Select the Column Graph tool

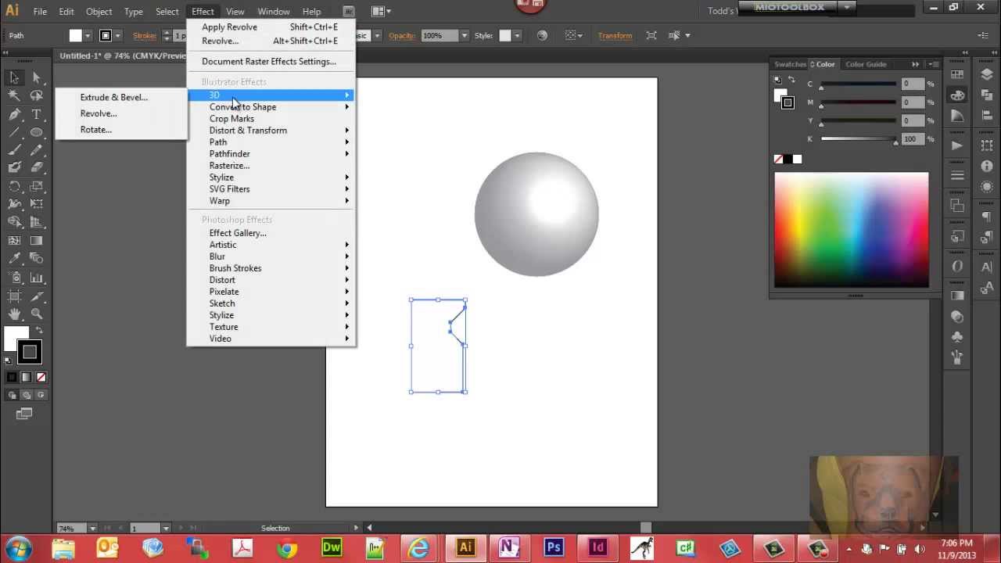point(37,278)
